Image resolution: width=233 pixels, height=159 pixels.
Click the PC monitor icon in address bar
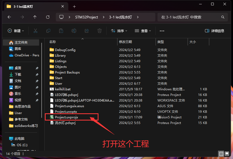61,17
